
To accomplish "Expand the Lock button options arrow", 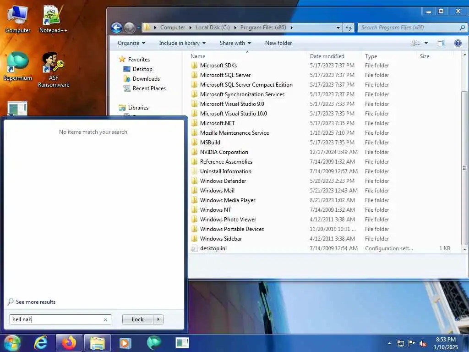I will [x=158, y=319].
